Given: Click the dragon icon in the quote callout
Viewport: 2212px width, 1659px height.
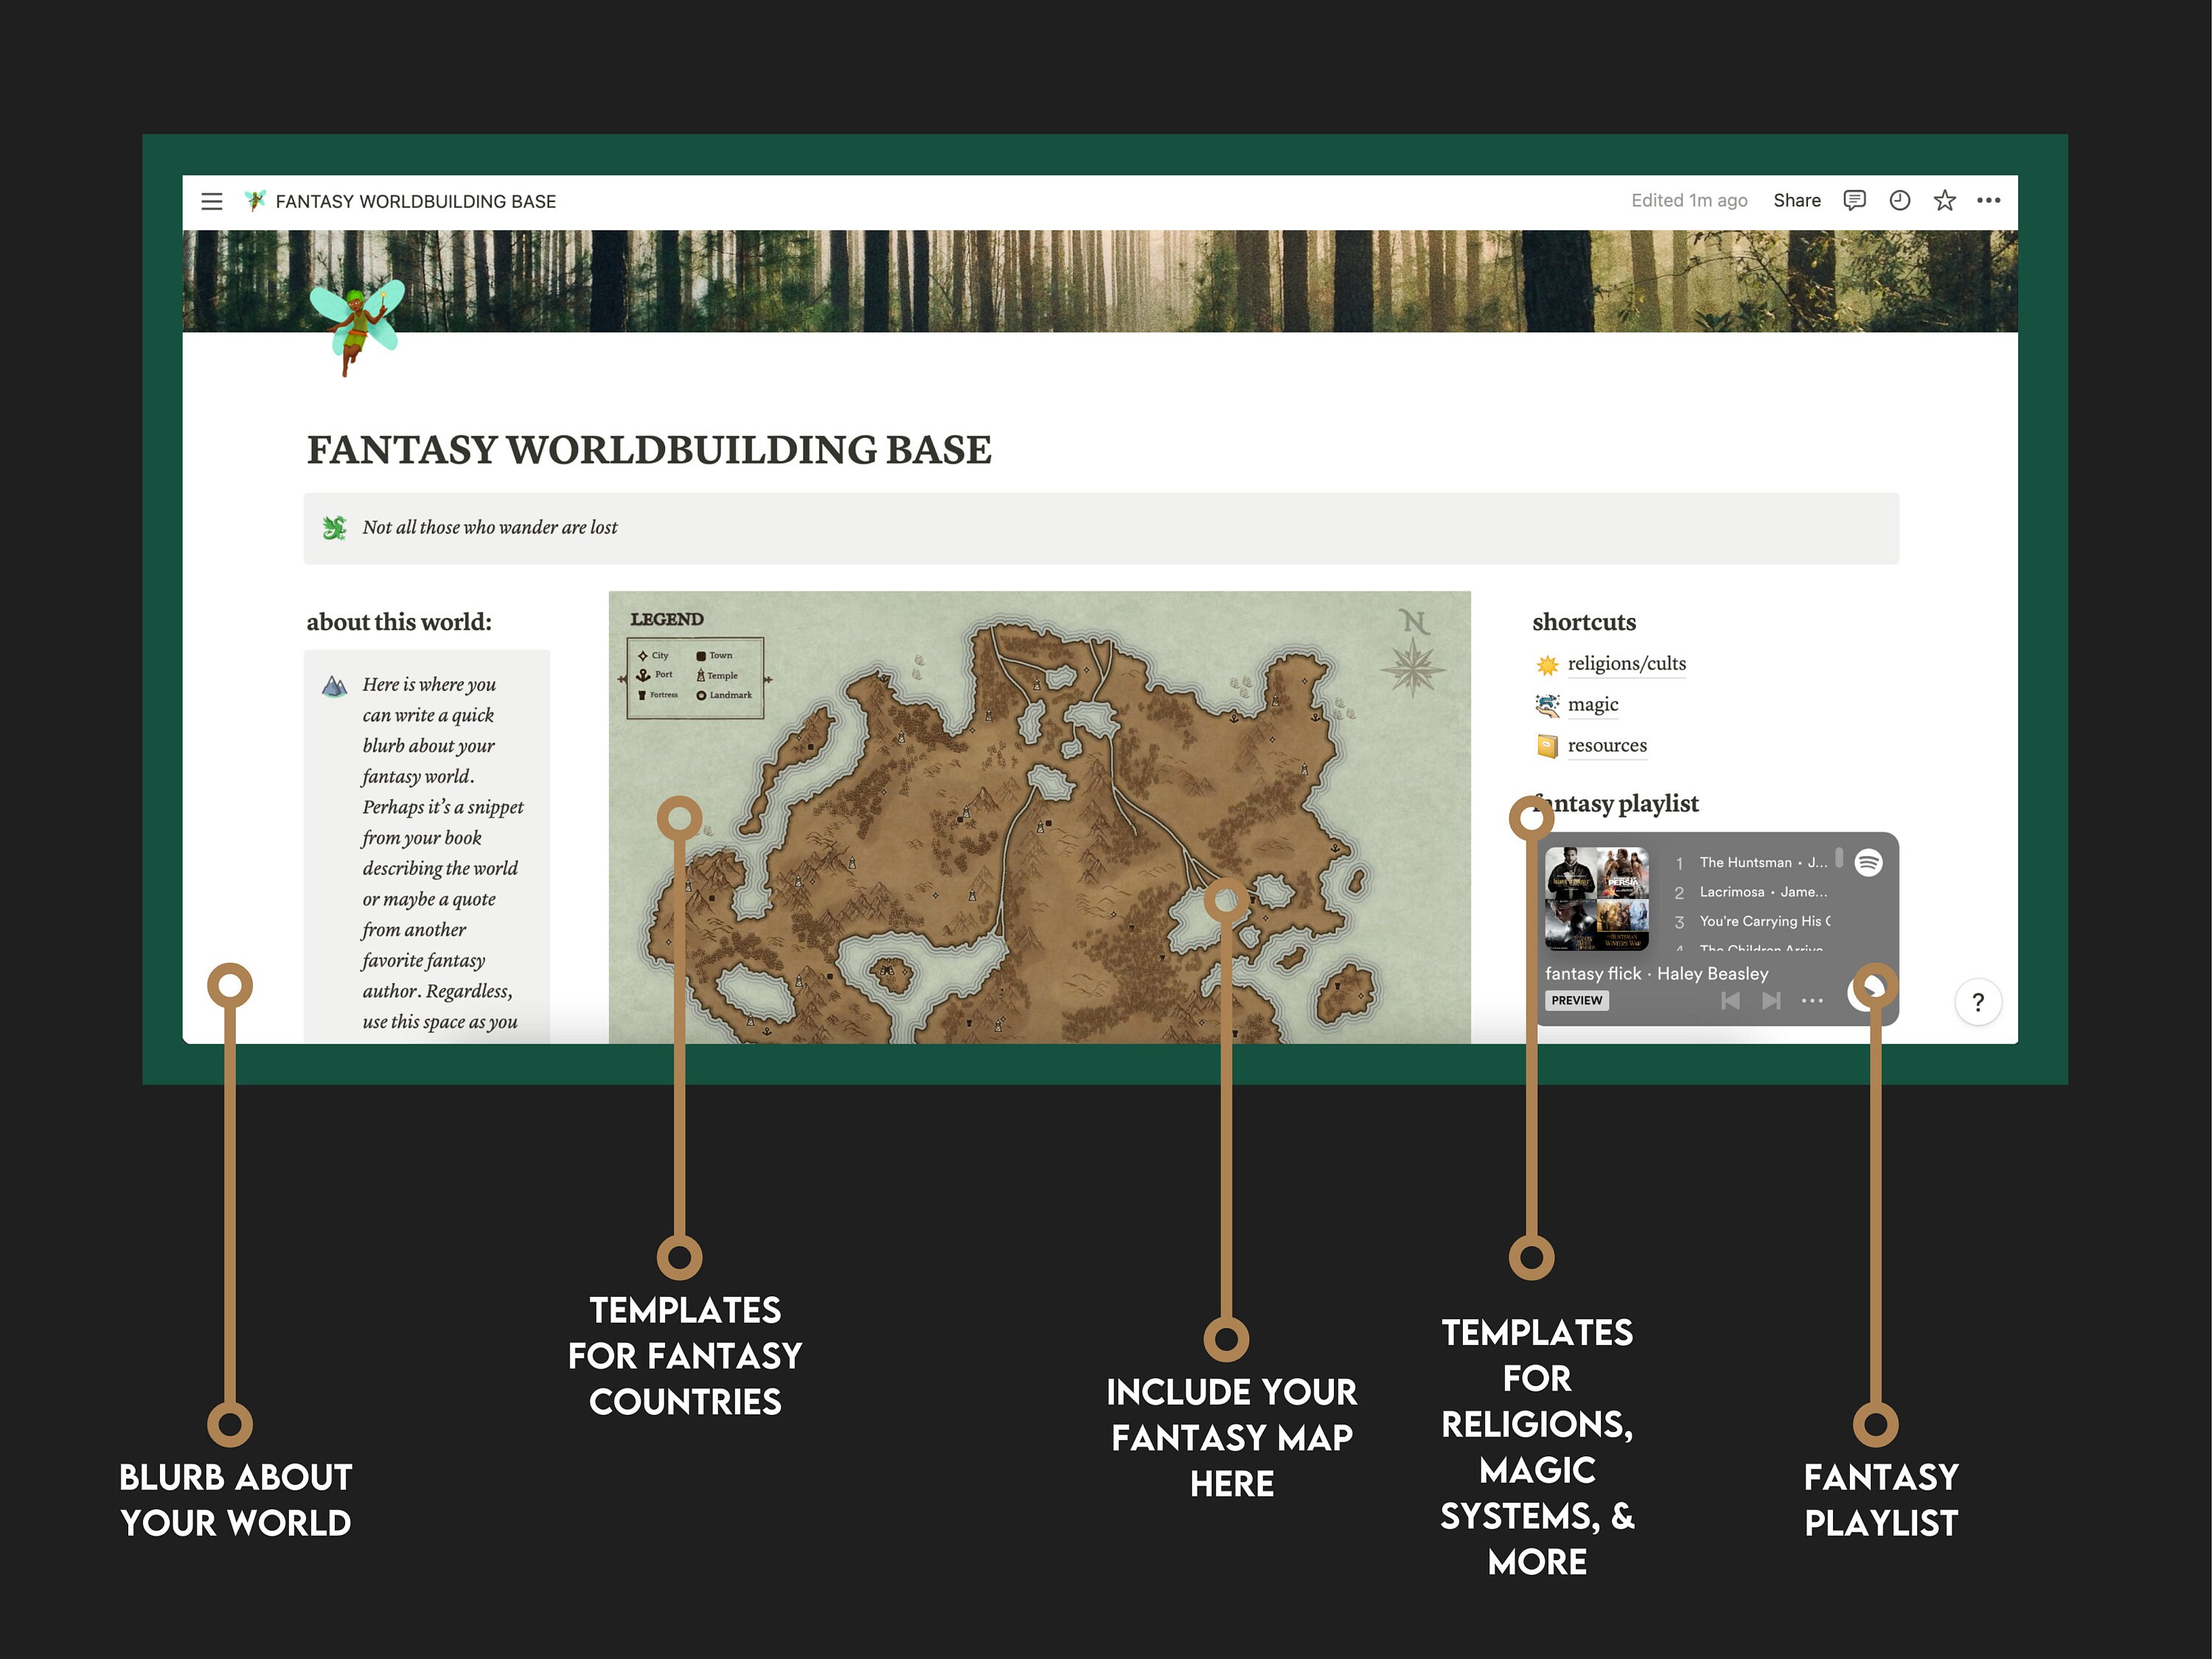Looking at the screenshot, I should [334, 527].
